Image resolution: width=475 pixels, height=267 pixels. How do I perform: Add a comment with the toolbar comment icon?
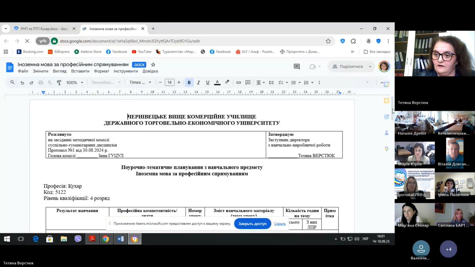pyautogui.click(x=248, y=83)
